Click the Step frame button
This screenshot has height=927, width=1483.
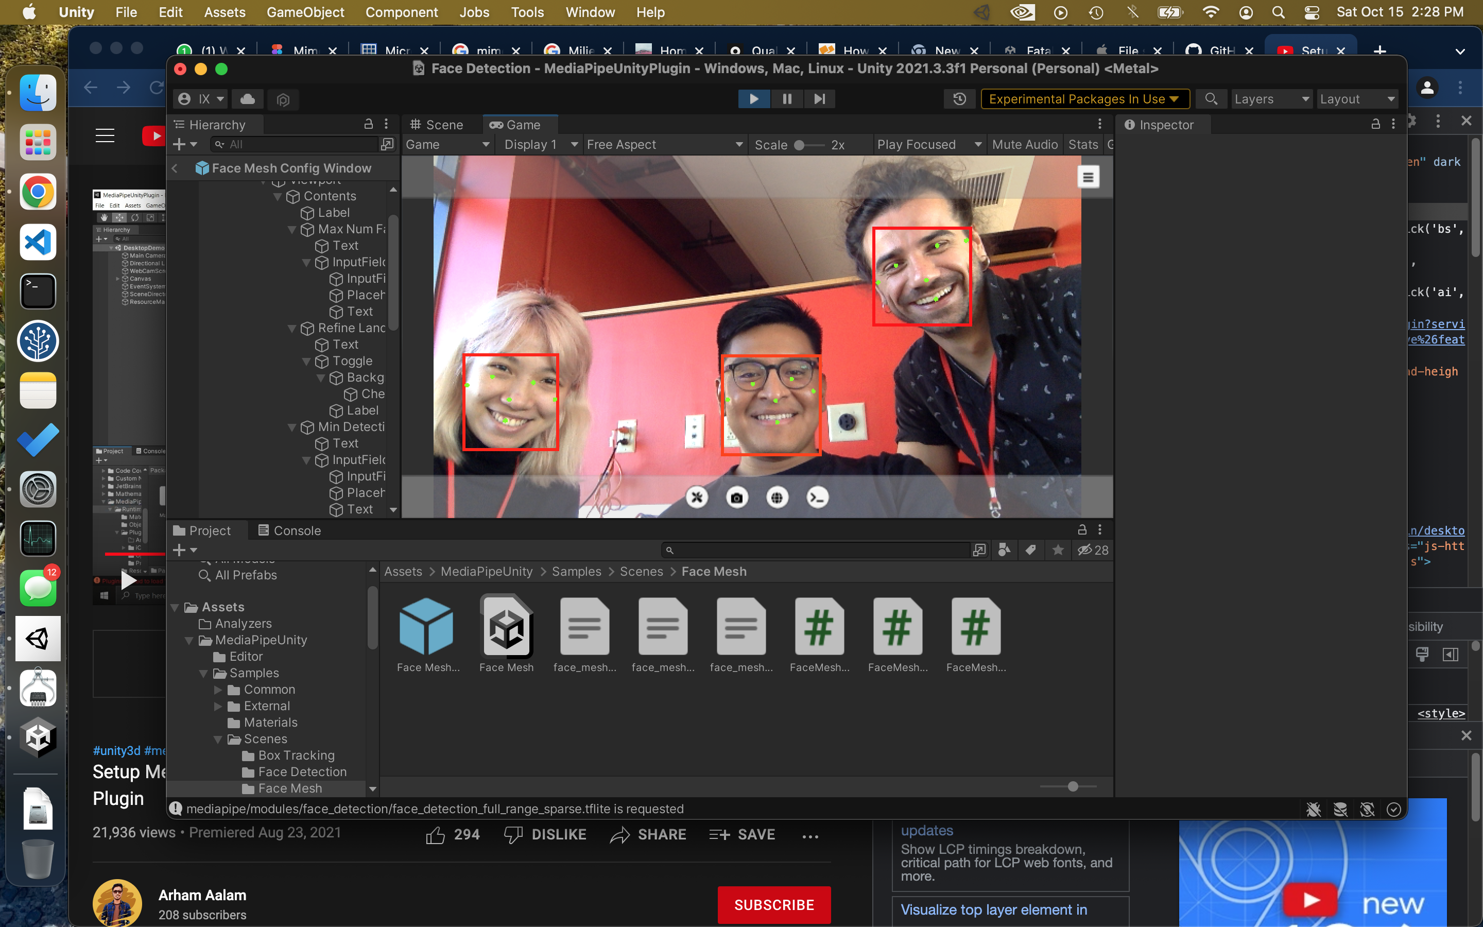click(819, 99)
